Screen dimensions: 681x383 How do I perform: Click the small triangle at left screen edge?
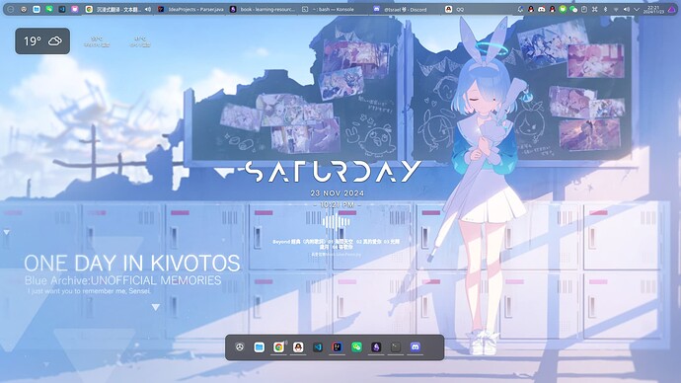point(6,232)
